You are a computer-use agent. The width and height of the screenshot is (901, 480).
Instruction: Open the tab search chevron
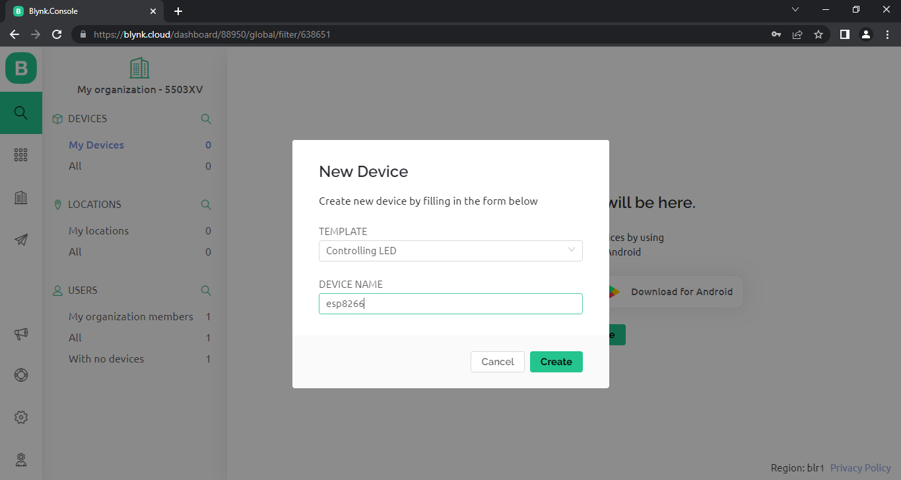[795, 9]
